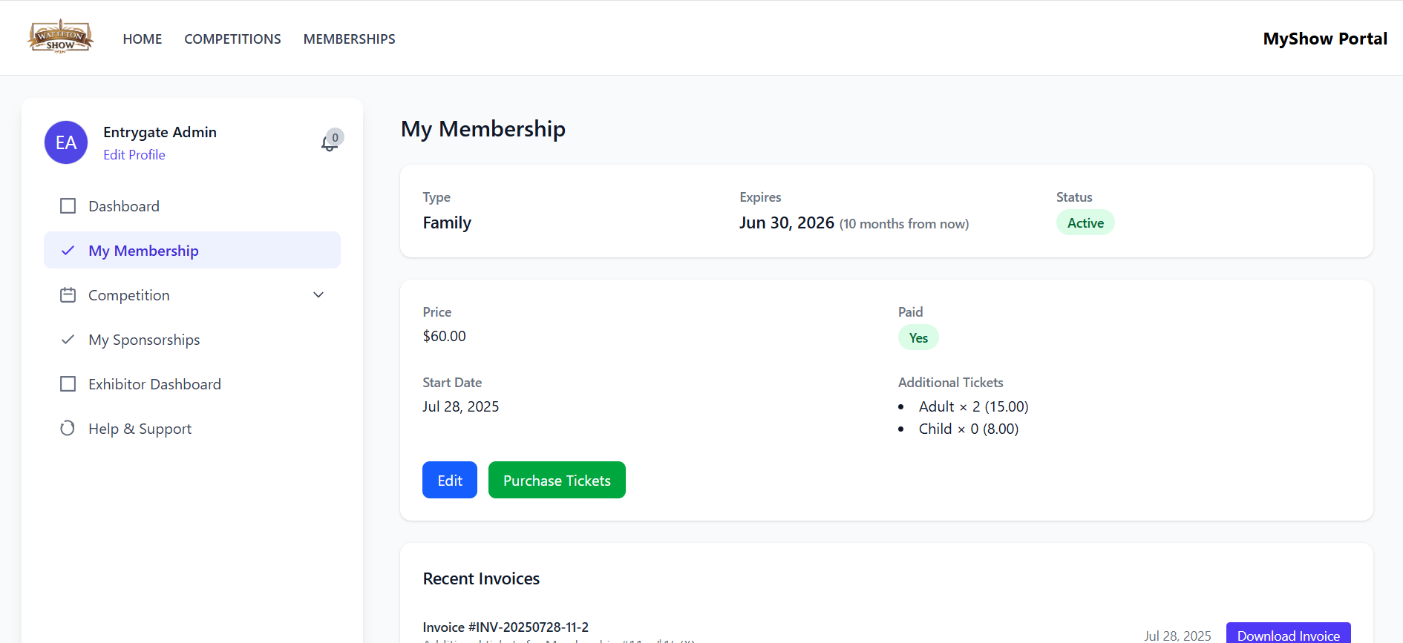The width and height of the screenshot is (1403, 643).
Task: Click the Competition calendar icon
Action: 68,295
